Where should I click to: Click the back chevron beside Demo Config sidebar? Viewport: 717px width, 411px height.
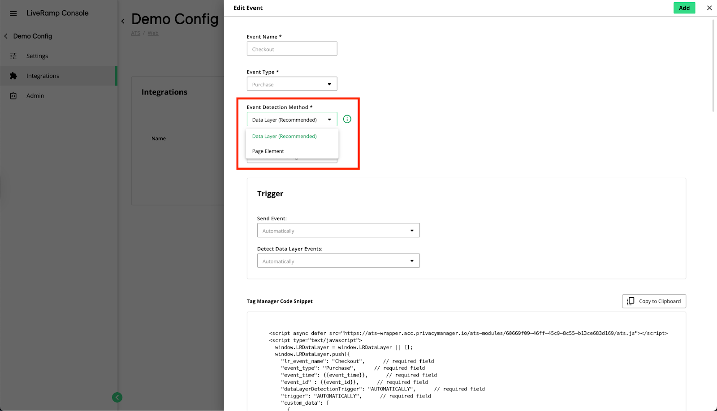pyautogui.click(x=6, y=36)
